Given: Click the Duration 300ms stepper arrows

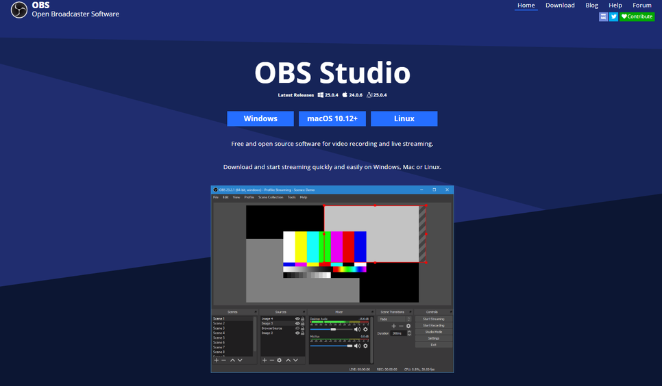Looking at the screenshot, I should coord(409,333).
